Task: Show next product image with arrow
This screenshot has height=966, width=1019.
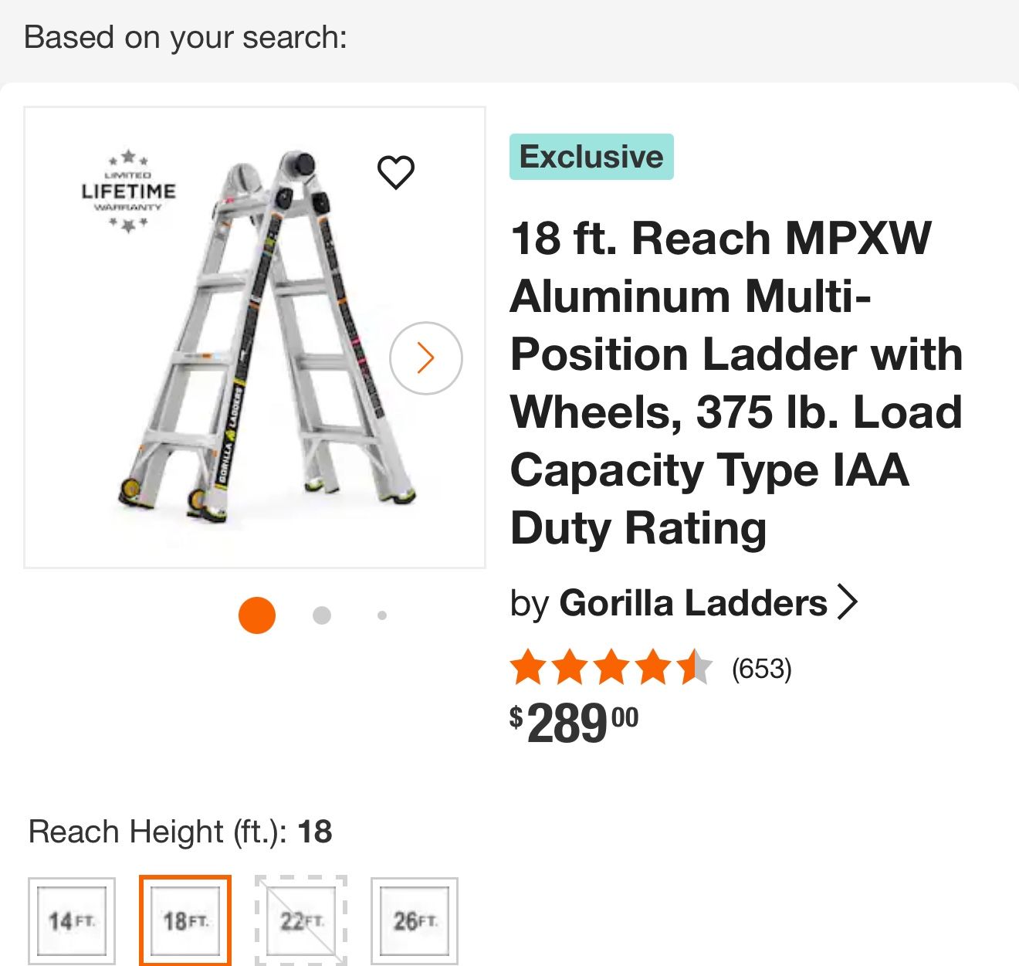Action: [426, 358]
